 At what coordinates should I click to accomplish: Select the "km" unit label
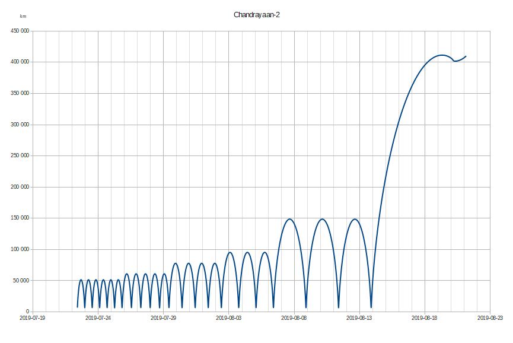click(x=23, y=17)
